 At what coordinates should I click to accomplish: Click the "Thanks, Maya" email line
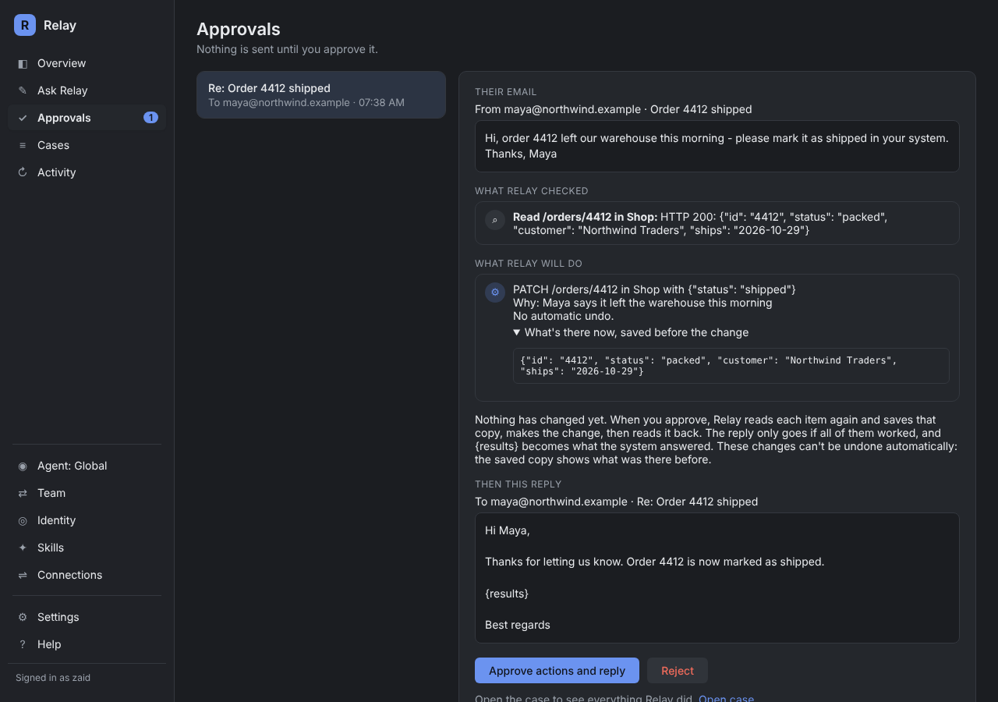click(x=521, y=154)
